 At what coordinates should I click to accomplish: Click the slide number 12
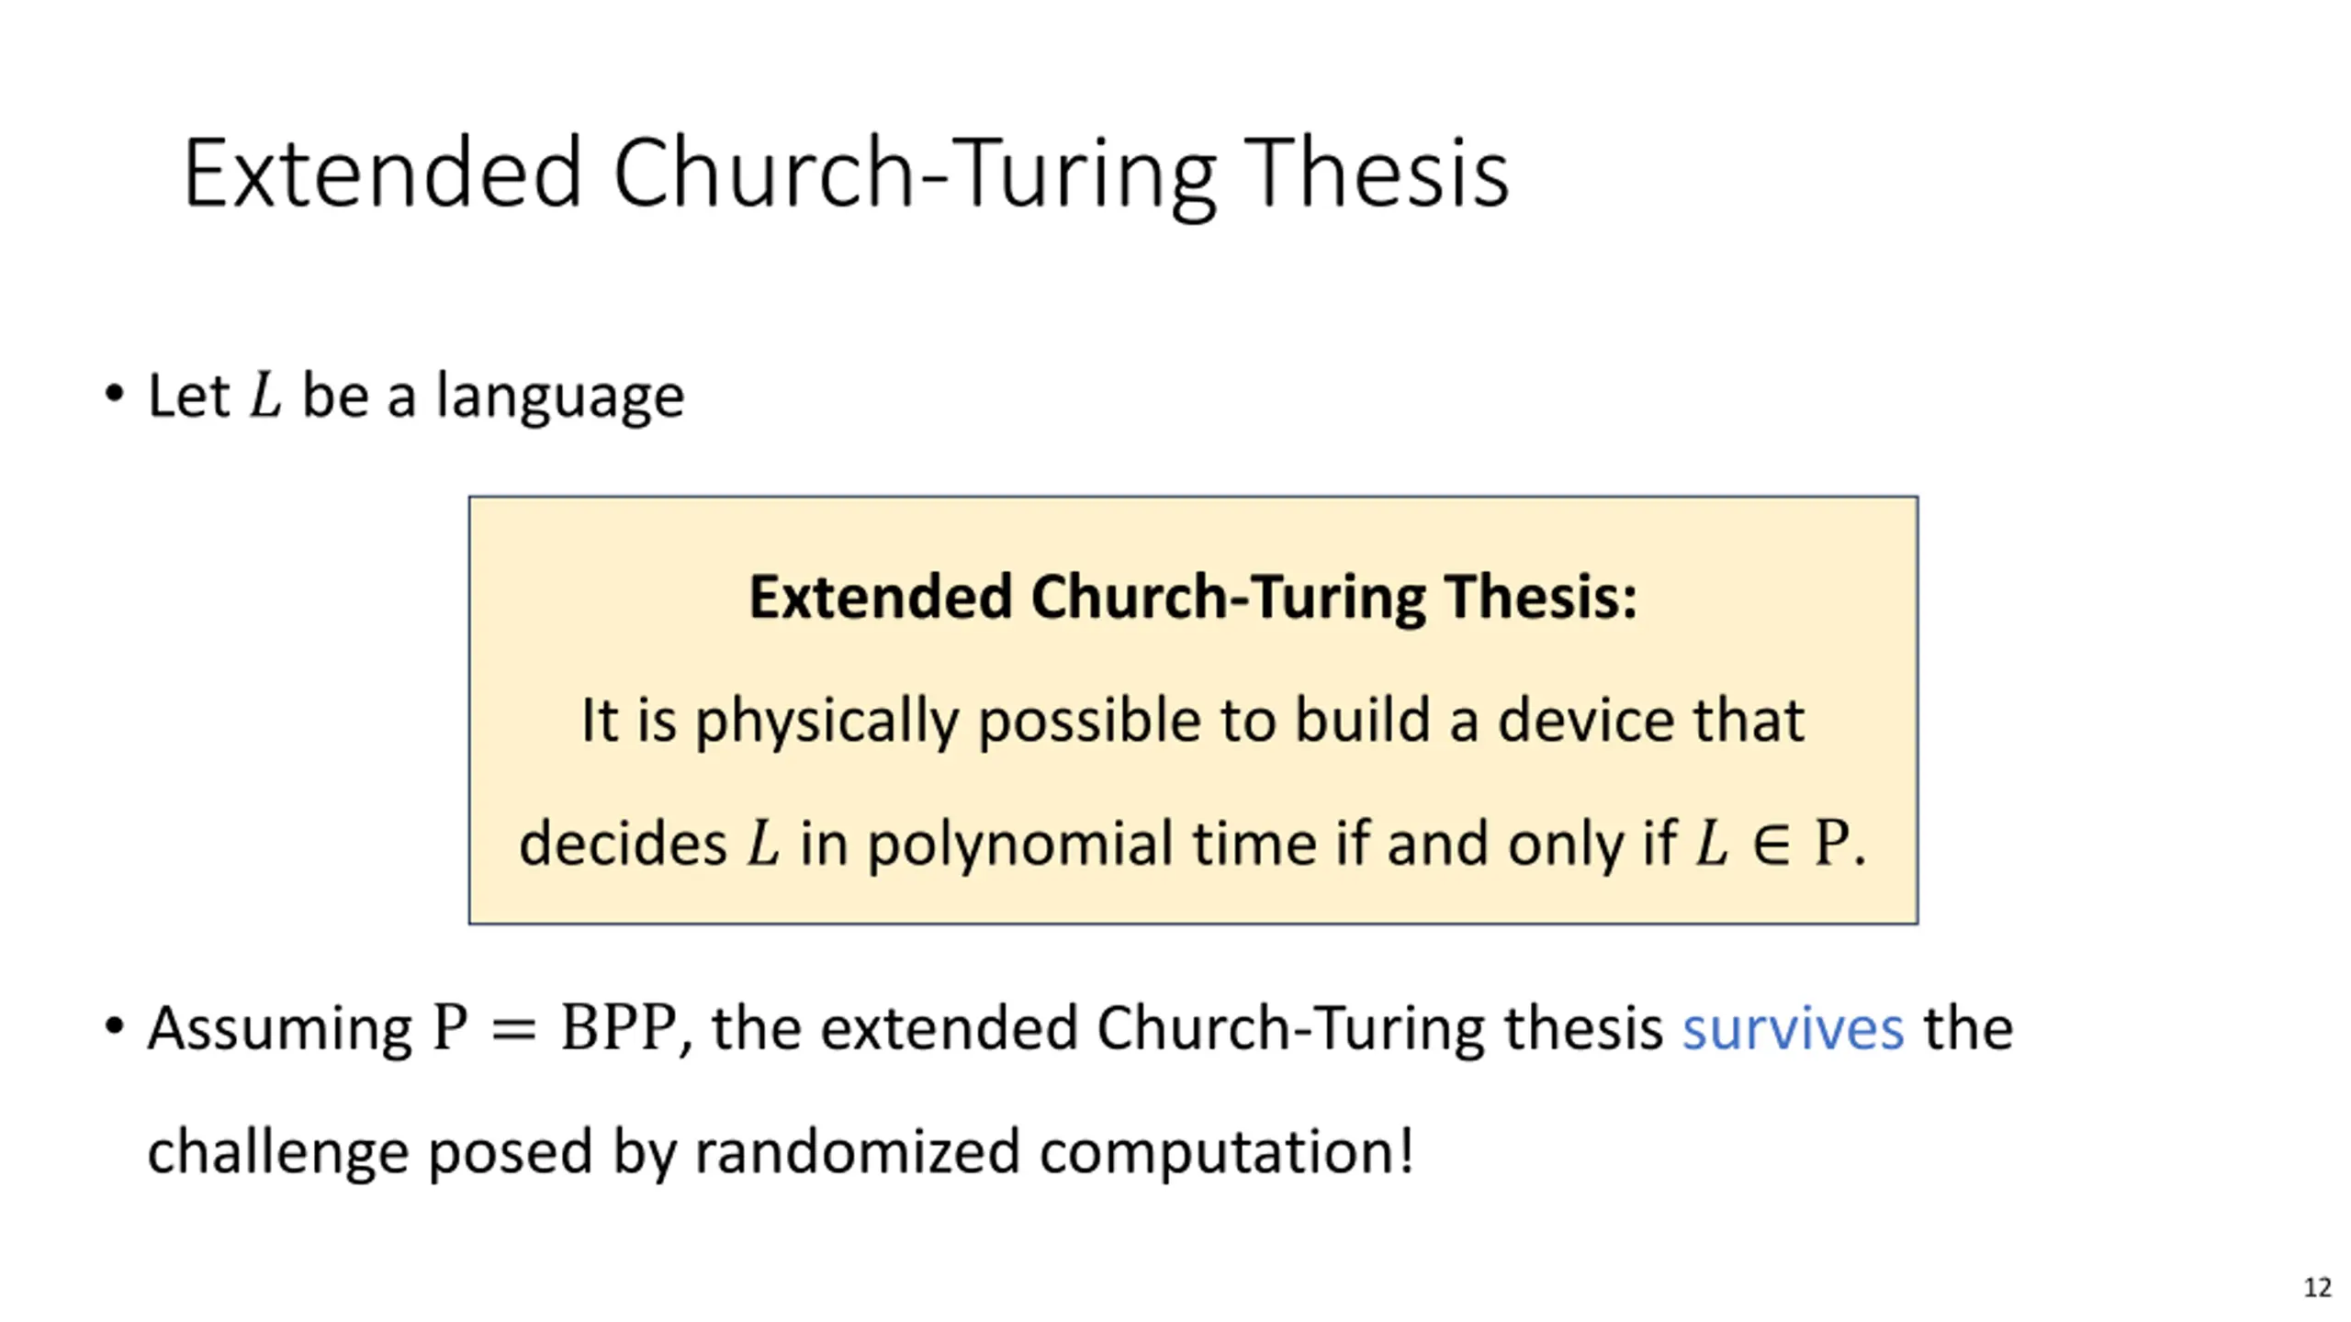[2317, 1287]
